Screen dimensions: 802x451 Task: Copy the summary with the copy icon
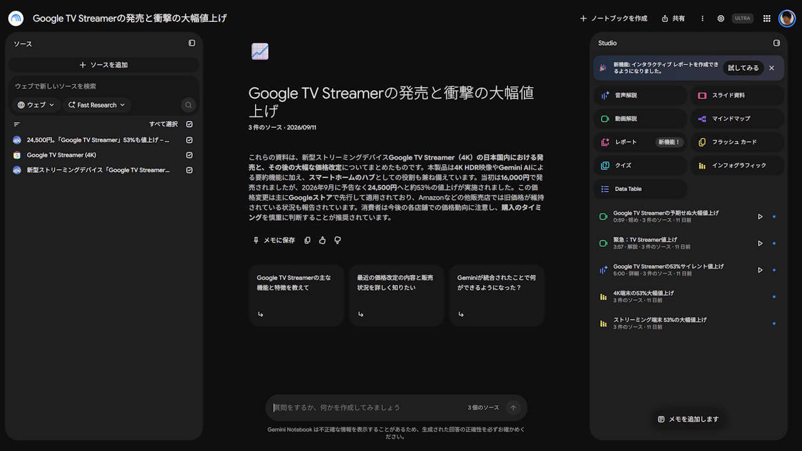307,240
